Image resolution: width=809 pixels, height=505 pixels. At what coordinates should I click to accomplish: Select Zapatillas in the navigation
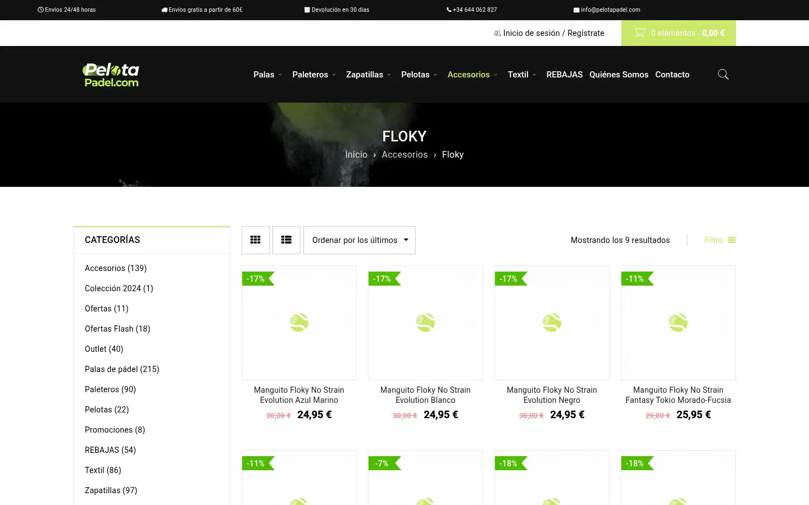click(x=365, y=75)
